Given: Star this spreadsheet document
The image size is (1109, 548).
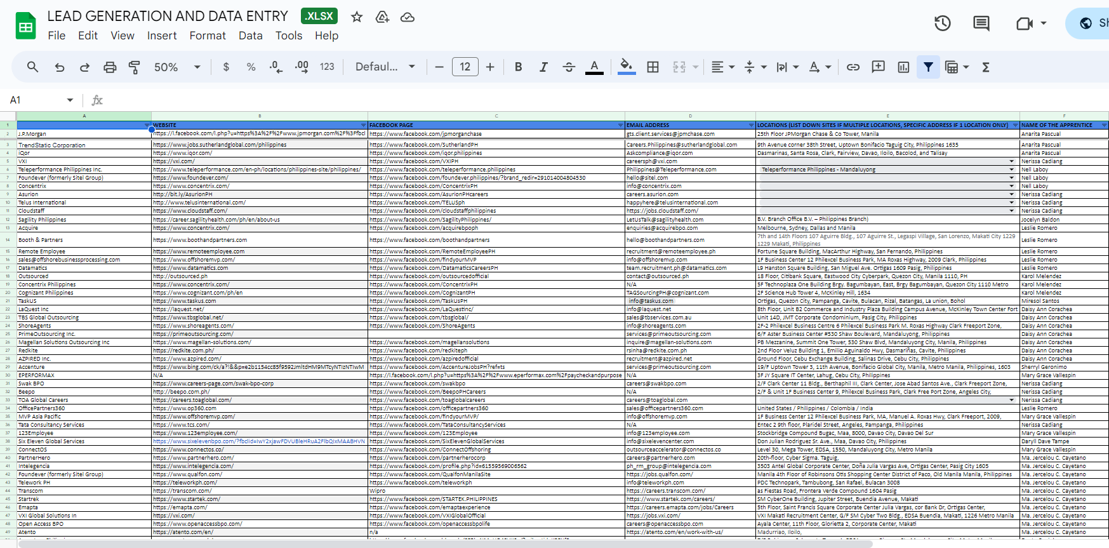Looking at the screenshot, I should (357, 17).
